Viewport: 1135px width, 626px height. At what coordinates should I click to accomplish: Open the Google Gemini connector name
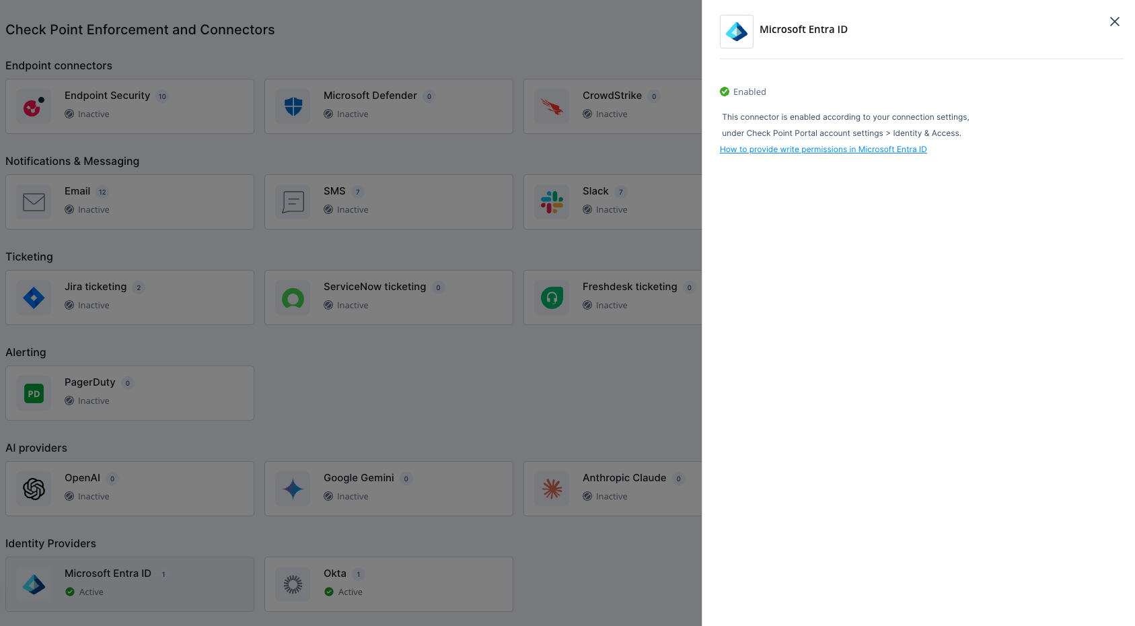pos(359,478)
